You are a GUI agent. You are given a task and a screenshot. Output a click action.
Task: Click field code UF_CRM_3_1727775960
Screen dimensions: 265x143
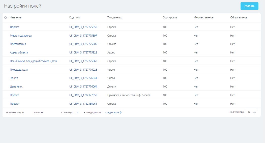[x=83, y=61]
